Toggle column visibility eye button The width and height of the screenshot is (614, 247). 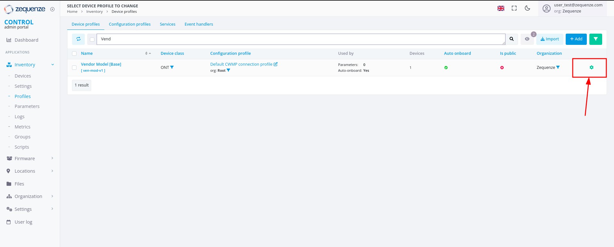[527, 39]
